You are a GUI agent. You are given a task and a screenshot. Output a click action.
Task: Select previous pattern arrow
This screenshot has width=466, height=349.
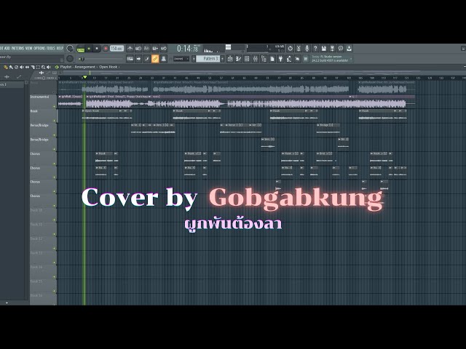pos(194,59)
